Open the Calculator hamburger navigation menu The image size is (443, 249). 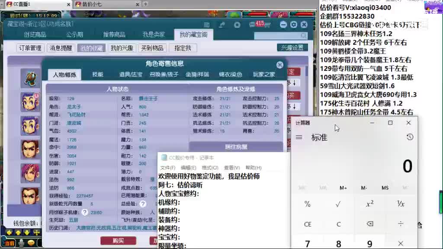[299, 137]
